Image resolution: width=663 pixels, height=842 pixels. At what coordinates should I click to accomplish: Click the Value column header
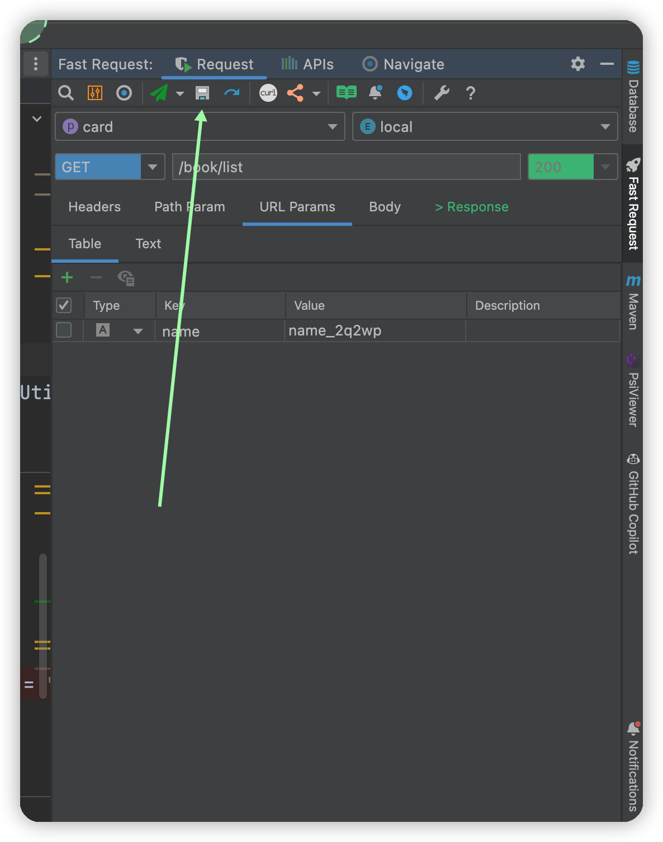click(376, 305)
